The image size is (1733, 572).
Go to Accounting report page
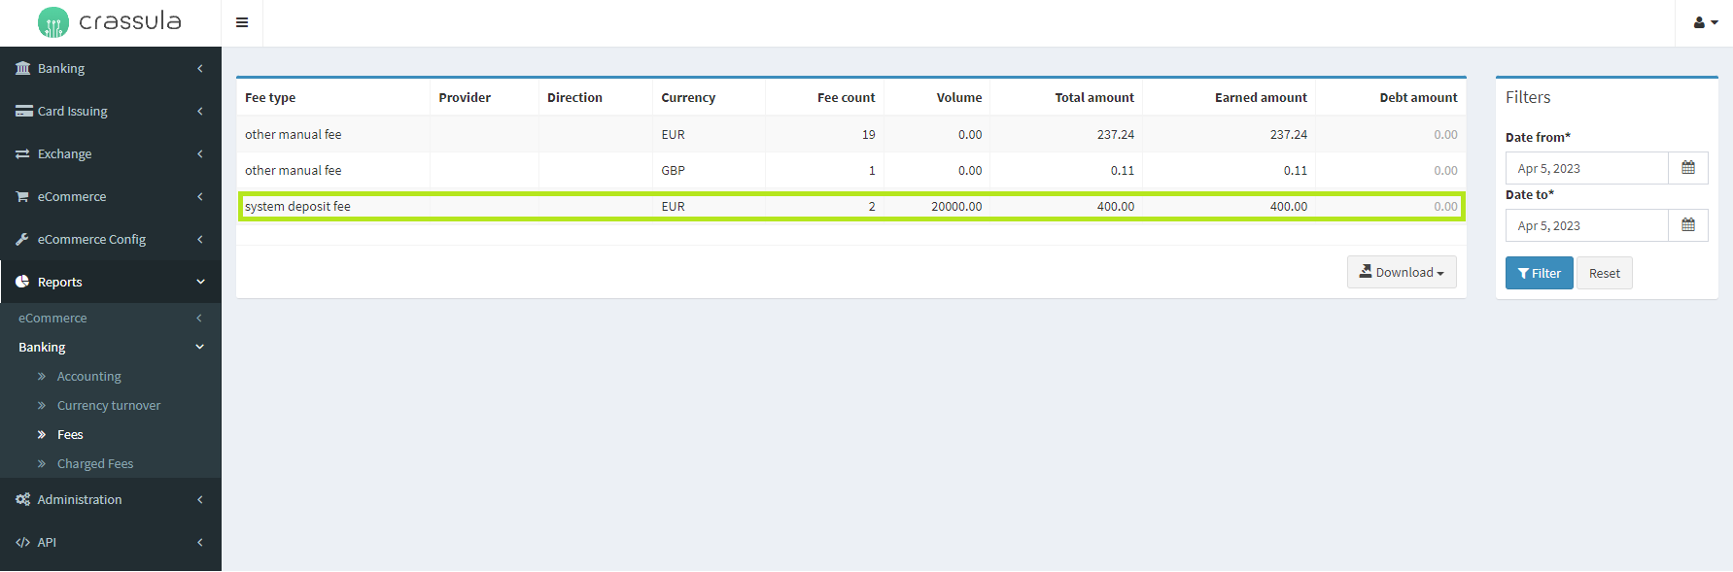(88, 376)
